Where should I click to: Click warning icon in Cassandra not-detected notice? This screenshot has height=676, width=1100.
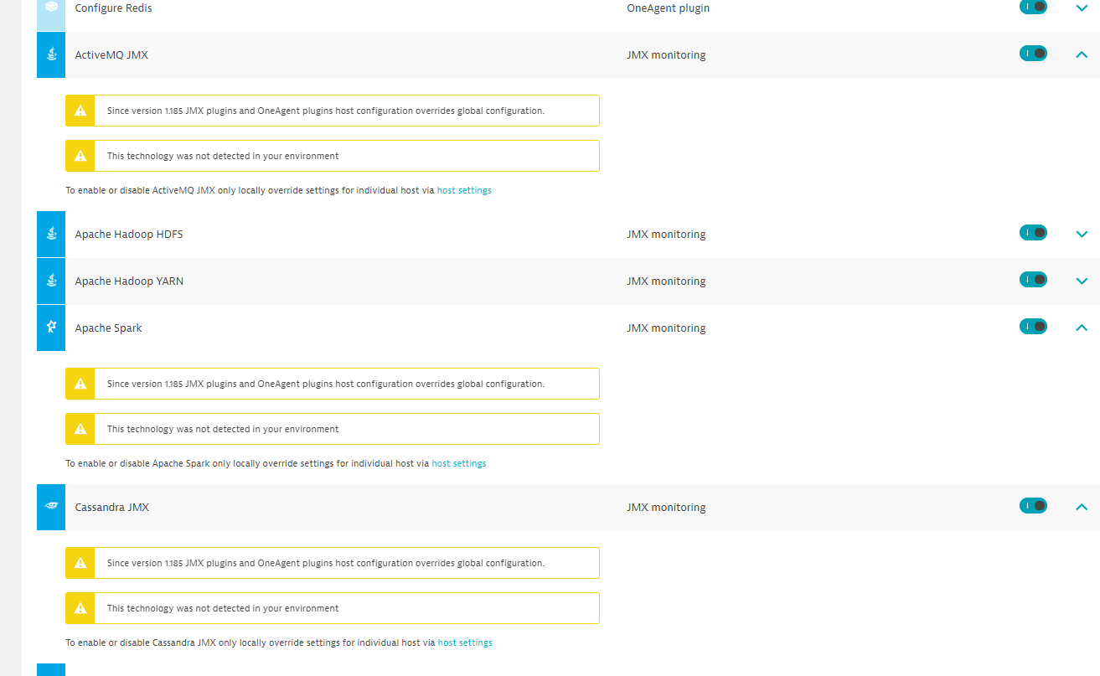80,608
